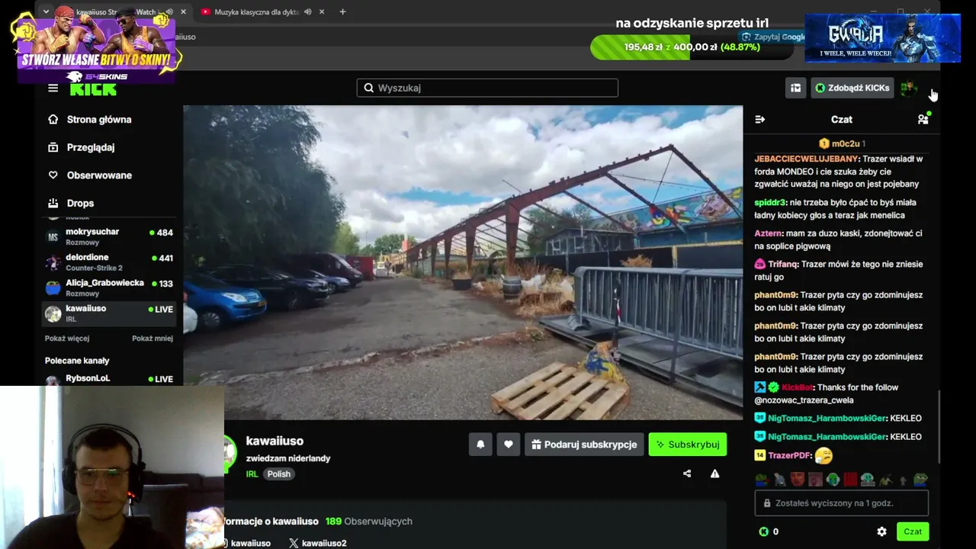The image size is (976, 549).
Task: Pick the last Pepe emote in the quick emote bar
Action: click(922, 480)
